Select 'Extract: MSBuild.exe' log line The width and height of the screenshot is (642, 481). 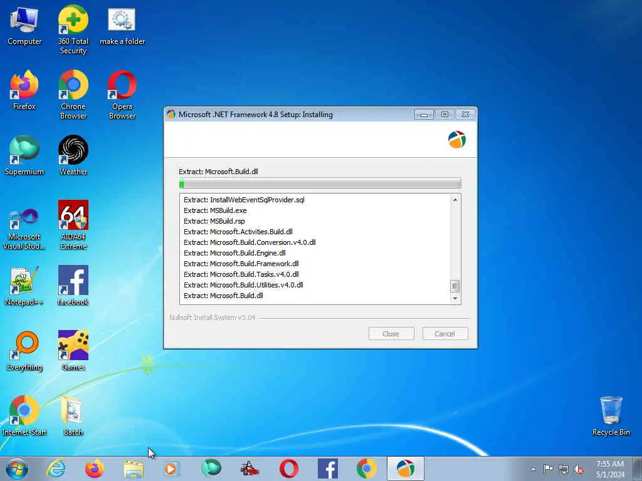[215, 210]
